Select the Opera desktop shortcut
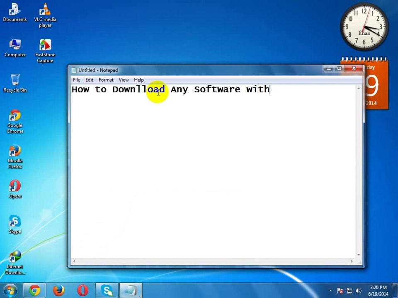This screenshot has height=298, width=398. click(x=15, y=189)
